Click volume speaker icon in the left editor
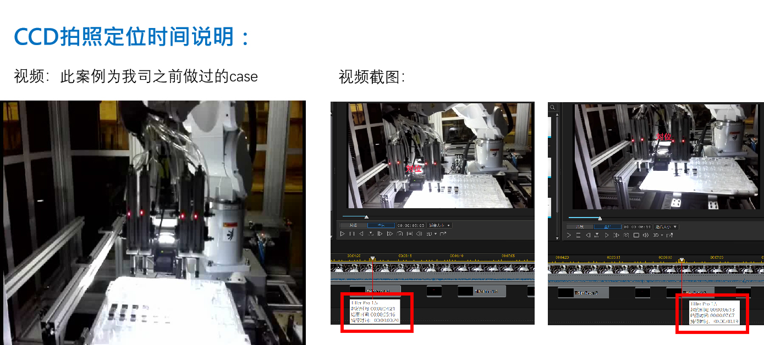This screenshot has height=345, width=764. (x=419, y=234)
